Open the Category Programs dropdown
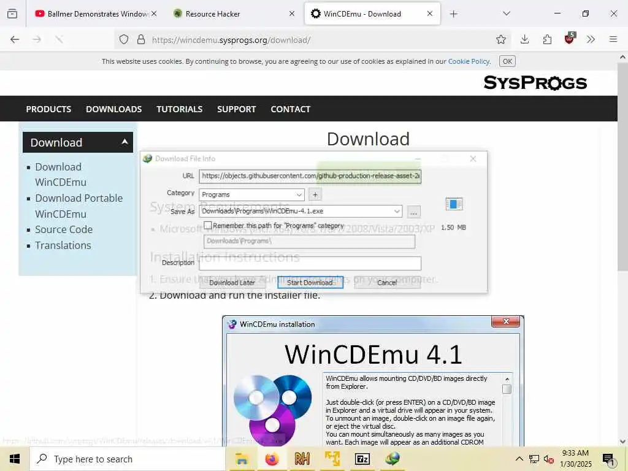Screen dimensions: 628x471 [x=251, y=194]
